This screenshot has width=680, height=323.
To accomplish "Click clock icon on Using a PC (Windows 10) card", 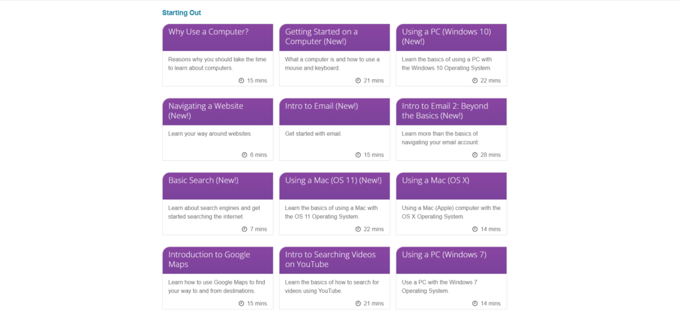I will pos(475,81).
